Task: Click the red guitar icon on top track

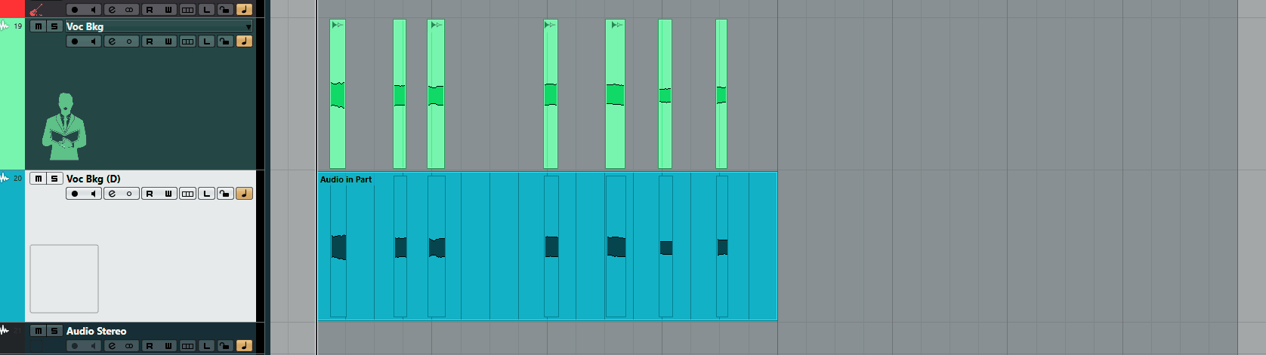Action: pyautogui.click(x=36, y=10)
